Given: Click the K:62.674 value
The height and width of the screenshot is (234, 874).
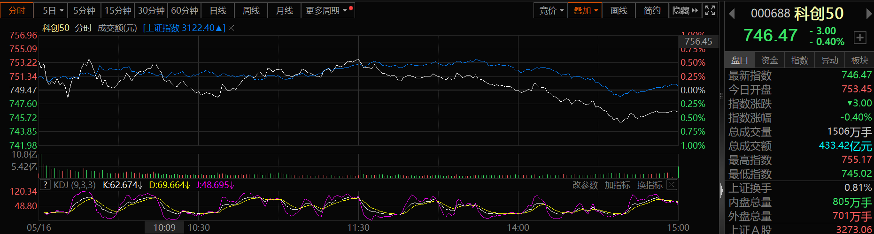Looking at the screenshot, I should point(123,185).
